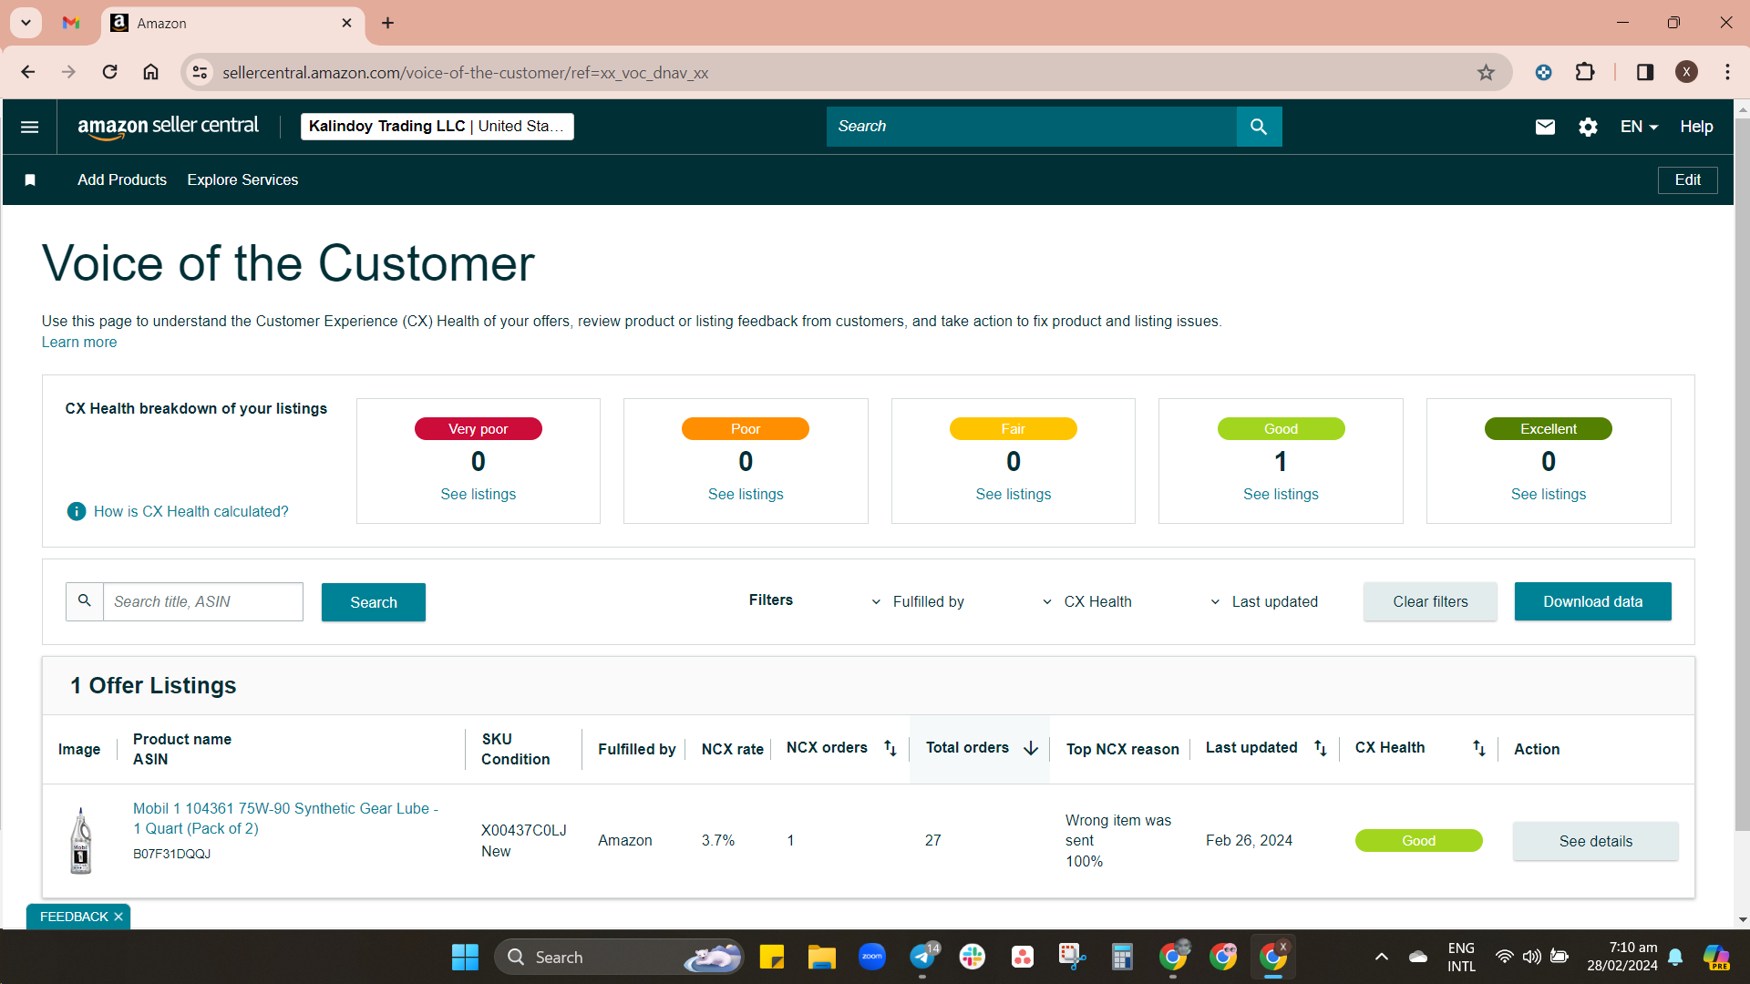This screenshot has width=1750, height=984.
Task: Click the Mobil 1 product thumbnail image
Action: (80, 840)
